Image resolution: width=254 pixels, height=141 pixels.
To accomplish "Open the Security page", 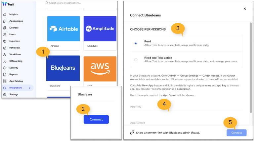I will click(x=14, y=68).
